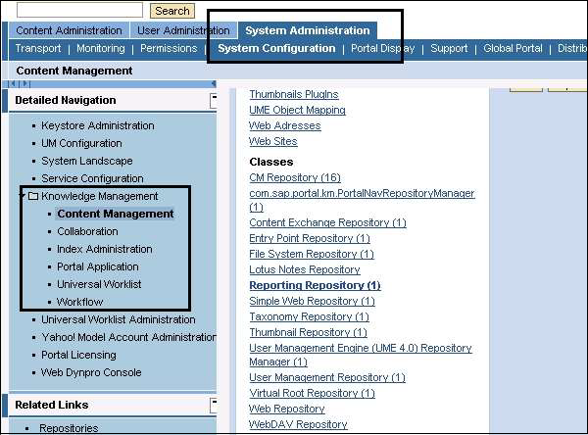588x435 pixels.
Task: Open Repositories related link
Action: [69, 428]
